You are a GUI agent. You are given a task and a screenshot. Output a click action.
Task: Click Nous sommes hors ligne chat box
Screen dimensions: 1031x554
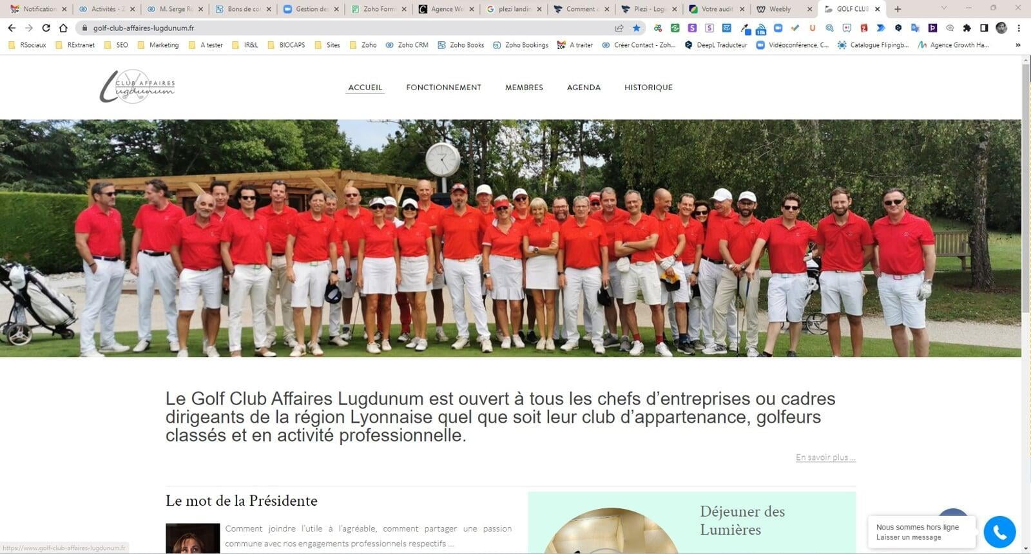click(x=921, y=531)
